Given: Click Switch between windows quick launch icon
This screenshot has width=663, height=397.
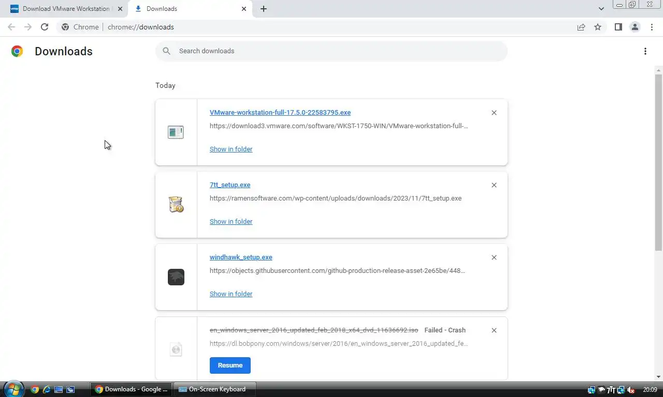Looking at the screenshot, I should coord(70,390).
